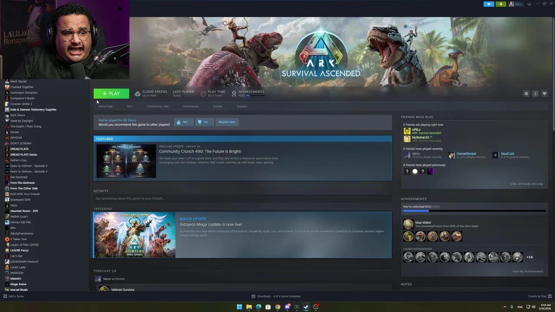Select Counter-Strike 2 in library
Screen dimensions: 555x312
pyautogui.click(x=21, y=104)
